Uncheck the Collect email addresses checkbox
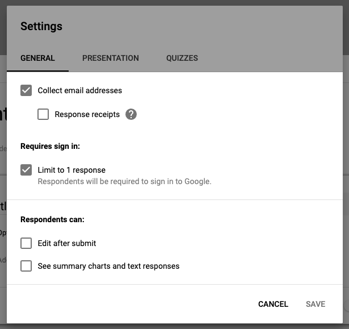Image resolution: width=349 pixels, height=329 pixels. (26, 90)
